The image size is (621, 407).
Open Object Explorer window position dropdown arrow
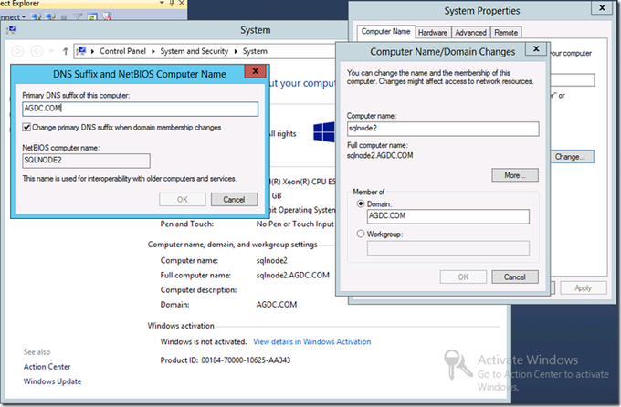(x=162, y=3)
